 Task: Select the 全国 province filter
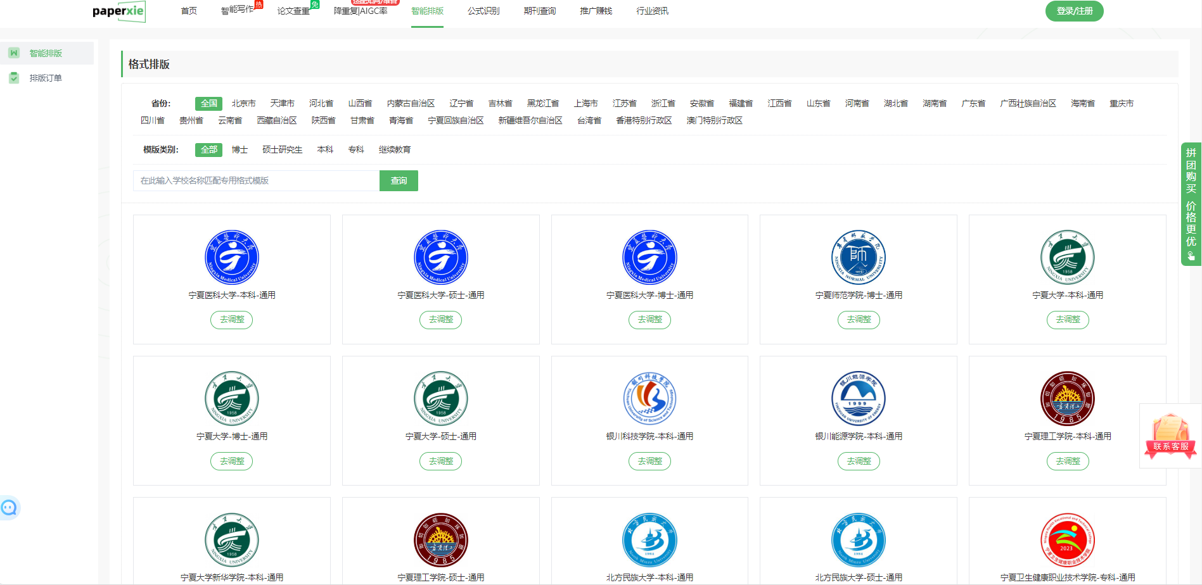coord(208,103)
